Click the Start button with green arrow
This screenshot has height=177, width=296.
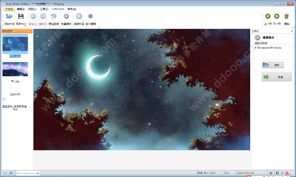click(276, 77)
